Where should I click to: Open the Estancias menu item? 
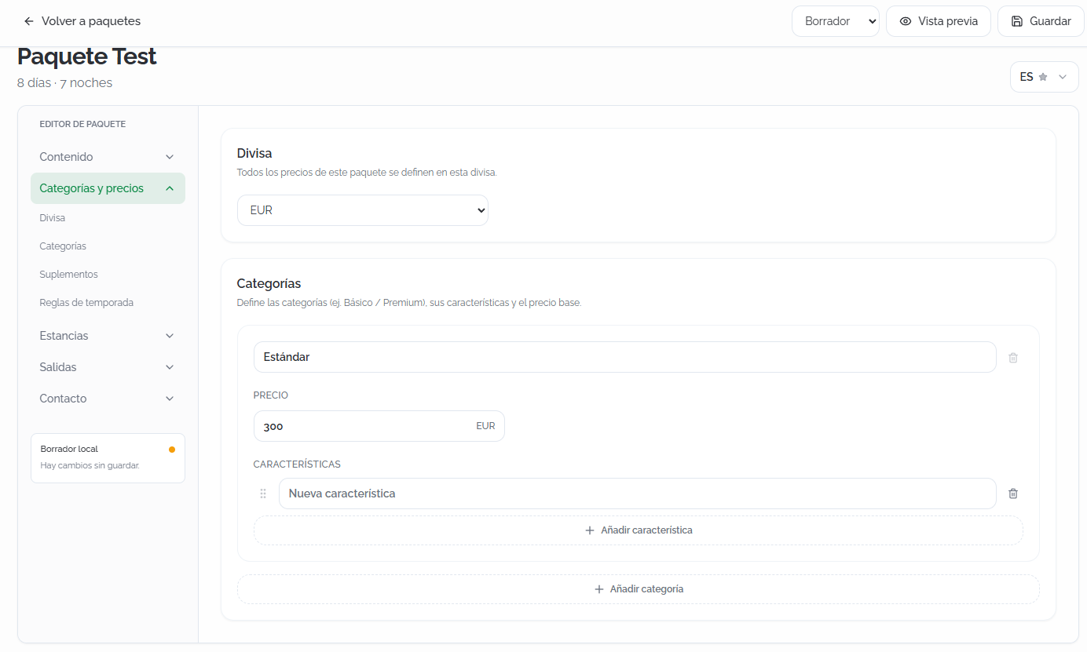point(108,336)
